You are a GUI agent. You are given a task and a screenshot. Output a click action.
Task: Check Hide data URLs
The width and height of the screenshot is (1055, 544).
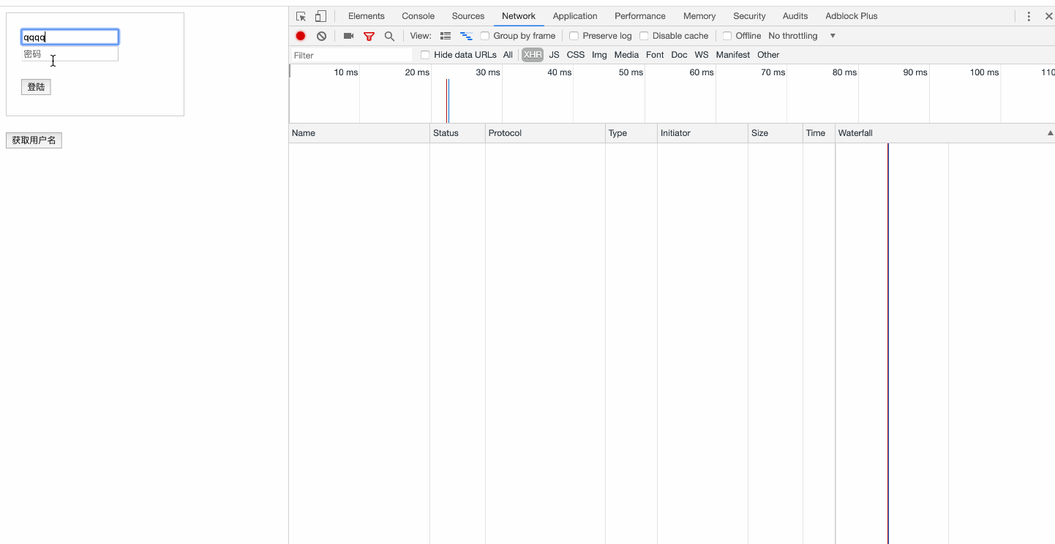pos(425,55)
